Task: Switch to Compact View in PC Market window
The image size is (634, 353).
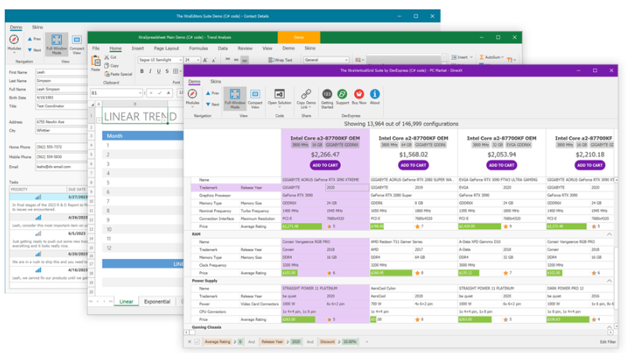Action: pos(255,98)
